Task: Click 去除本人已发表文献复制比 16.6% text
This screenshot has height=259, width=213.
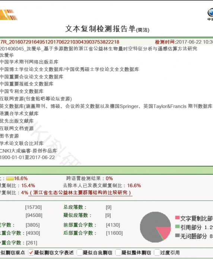Action: [102, 185]
